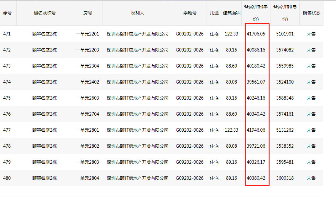The width and height of the screenshot is (336, 197).
Task: Click the 权利人 column header
Action: point(138,13)
